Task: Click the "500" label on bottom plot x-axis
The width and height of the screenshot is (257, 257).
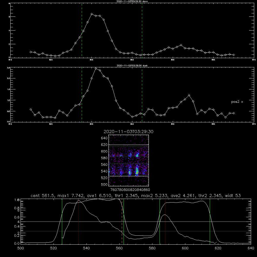Action: pyautogui.click(x=21, y=248)
